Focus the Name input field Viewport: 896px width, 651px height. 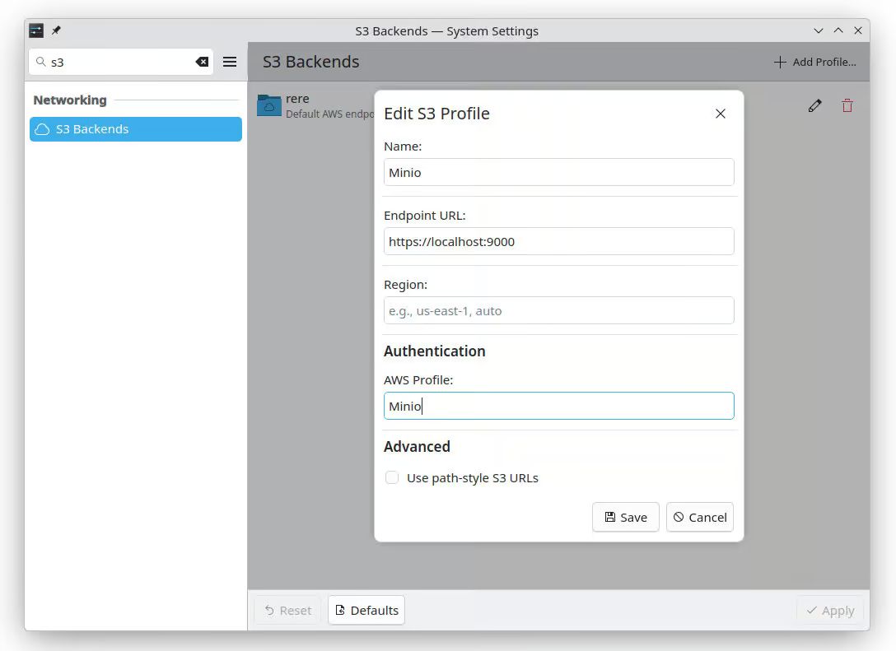558,172
